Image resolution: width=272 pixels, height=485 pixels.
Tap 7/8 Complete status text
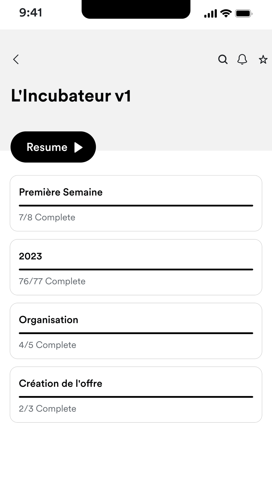[47, 217]
